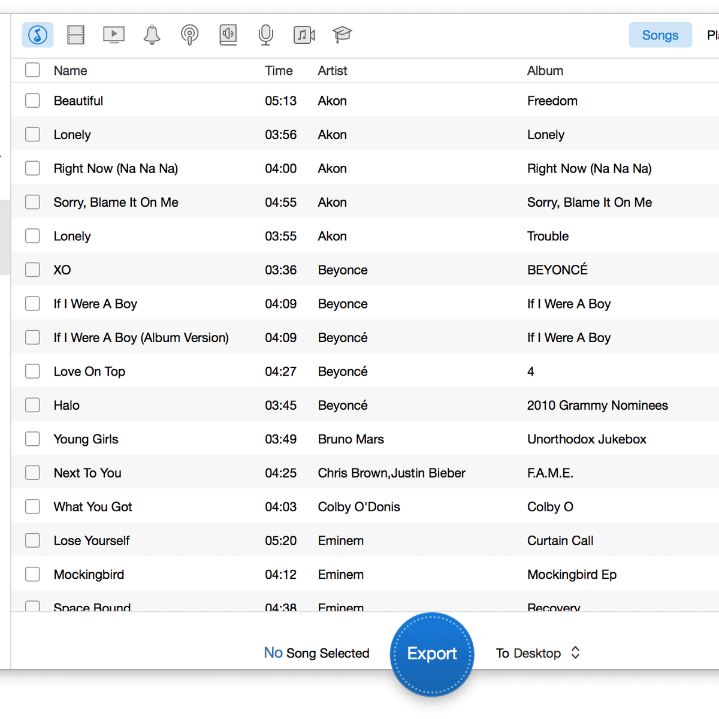Tick checkbox for If I Were A Boy (Album Version)
Viewport: 719px width, 719px height.
[x=32, y=337]
